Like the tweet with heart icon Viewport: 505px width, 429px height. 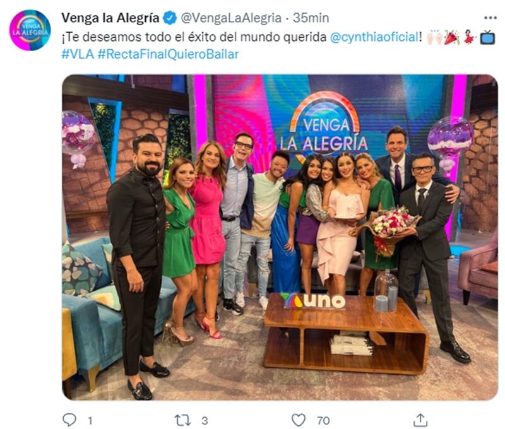pos(298,420)
